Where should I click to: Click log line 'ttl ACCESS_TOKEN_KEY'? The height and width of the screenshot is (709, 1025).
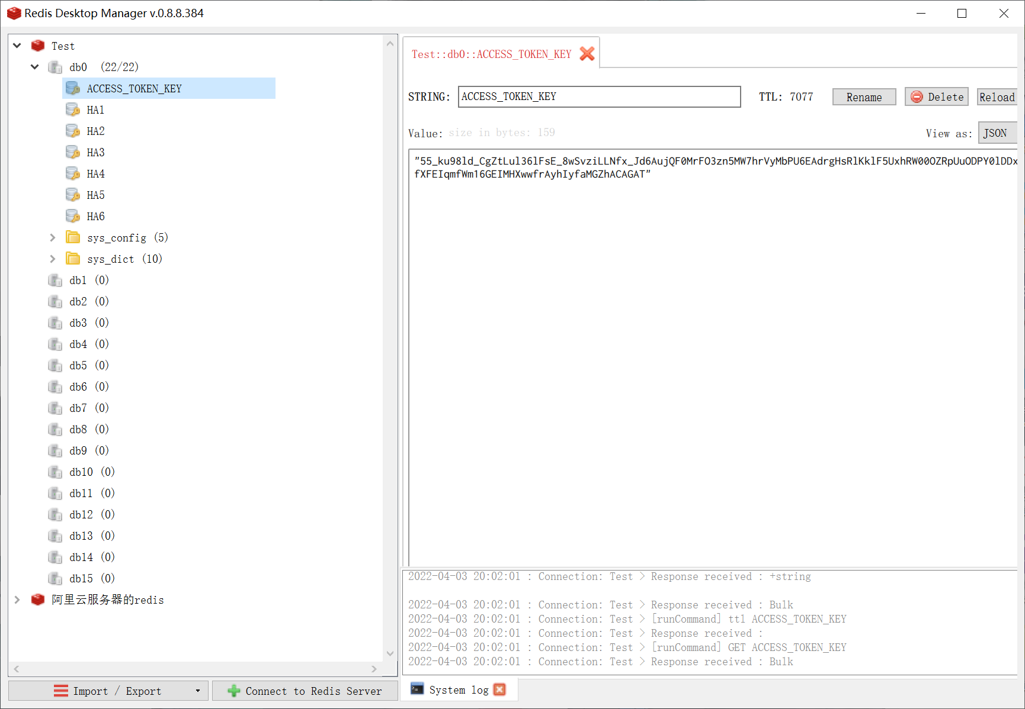627,618
